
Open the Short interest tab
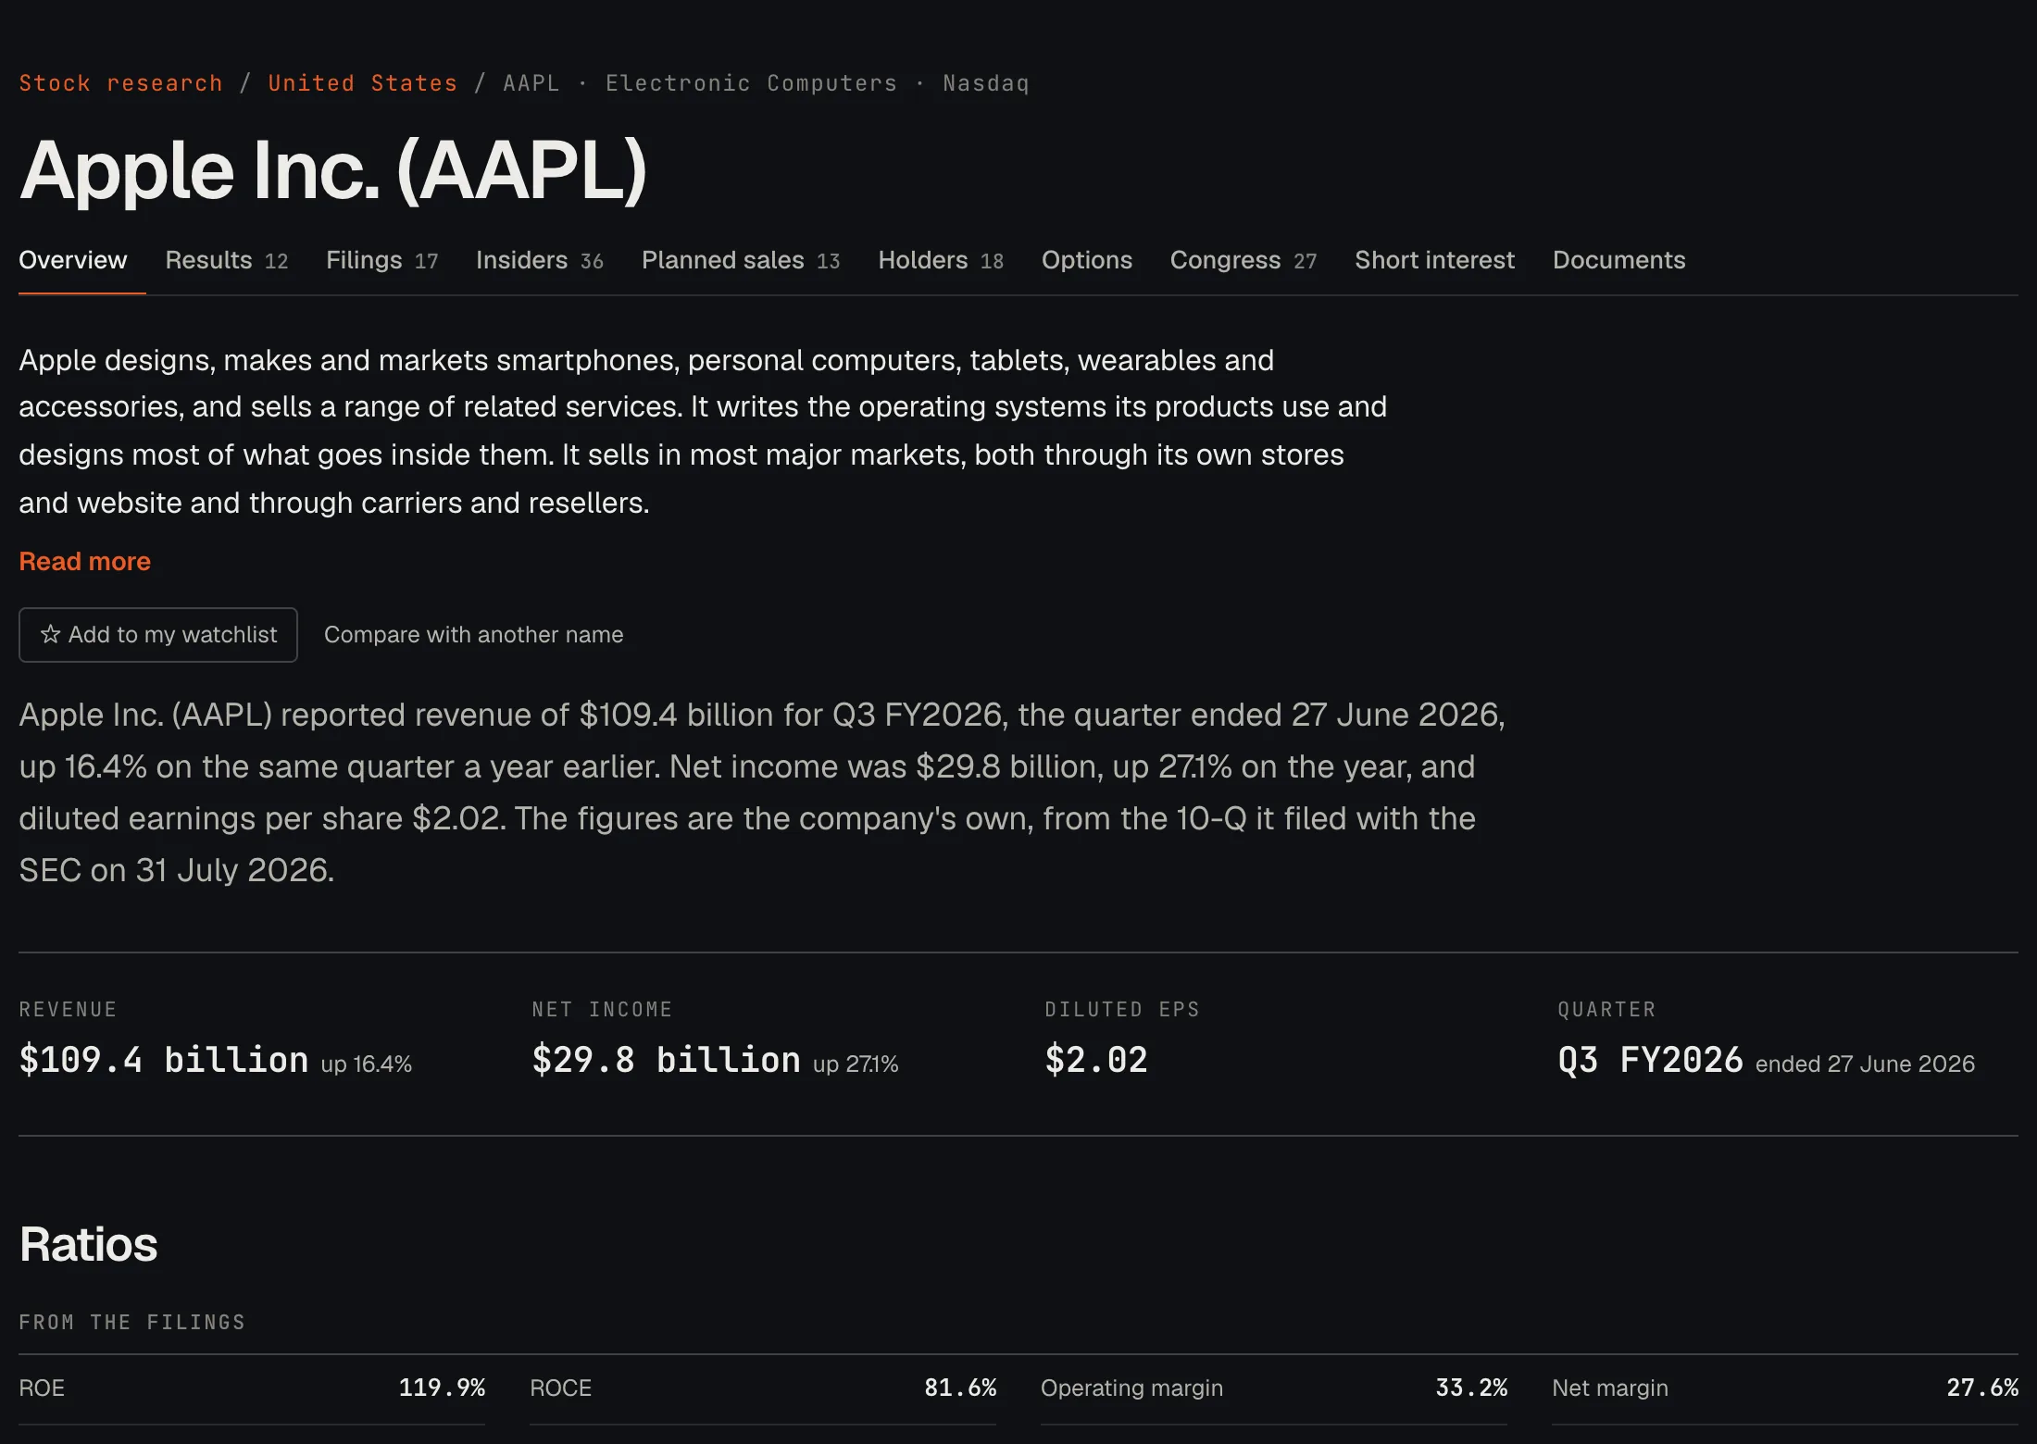(x=1435, y=260)
